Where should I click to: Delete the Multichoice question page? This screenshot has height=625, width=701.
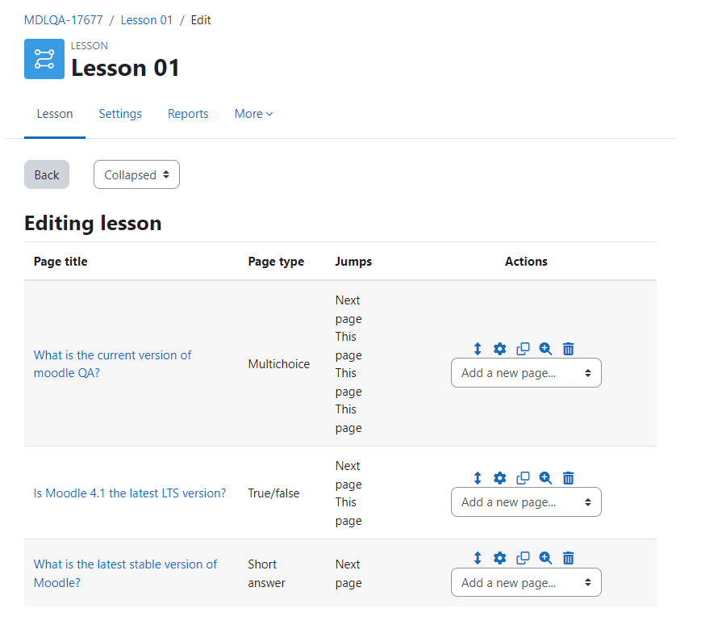click(x=568, y=349)
